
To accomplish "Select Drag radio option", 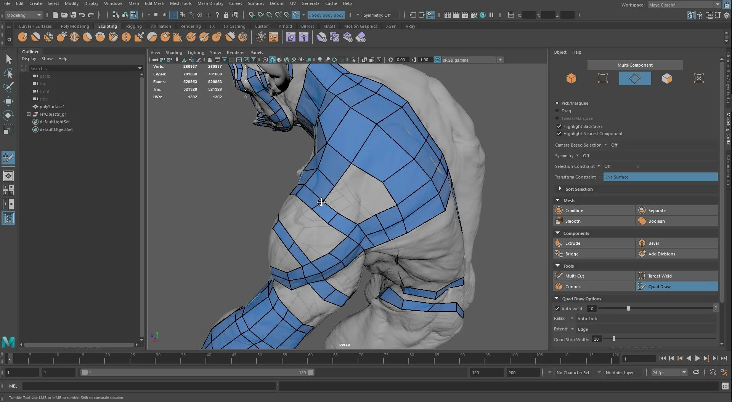I will click(557, 111).
